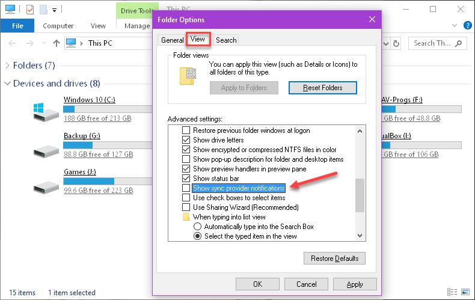This screenshot has width=475, height=300.
Task: Click Backup (G:) capacity bar
Action: pyautogui.click(x=108, y=145)
